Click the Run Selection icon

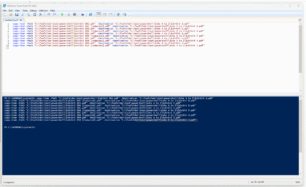(68, 15)
